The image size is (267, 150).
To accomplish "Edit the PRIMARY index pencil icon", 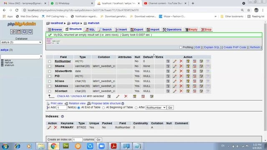I will pyautogui.click(x=49, y=127).
